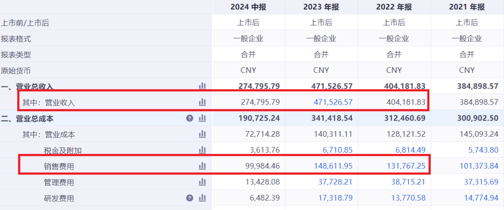Select 2023 营业总成本 value 341,418.54
Viewport: 504px width, 210px height.
tap(332, 119)
